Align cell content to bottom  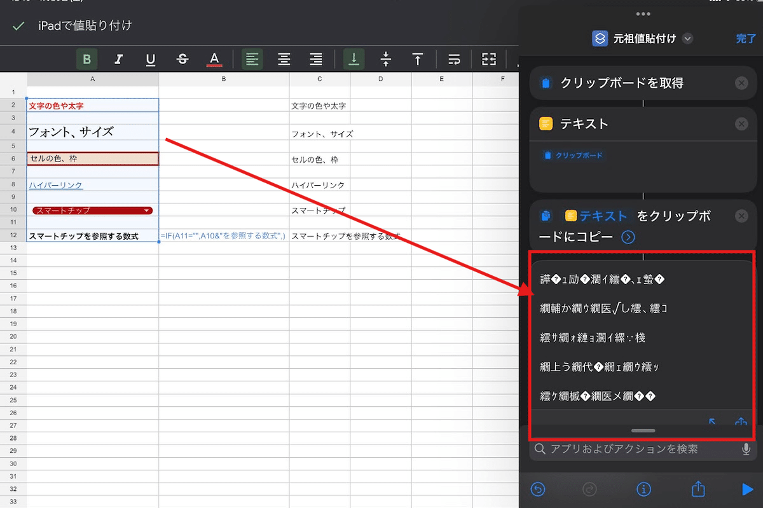pyautogui.click(x=354, y=59)
